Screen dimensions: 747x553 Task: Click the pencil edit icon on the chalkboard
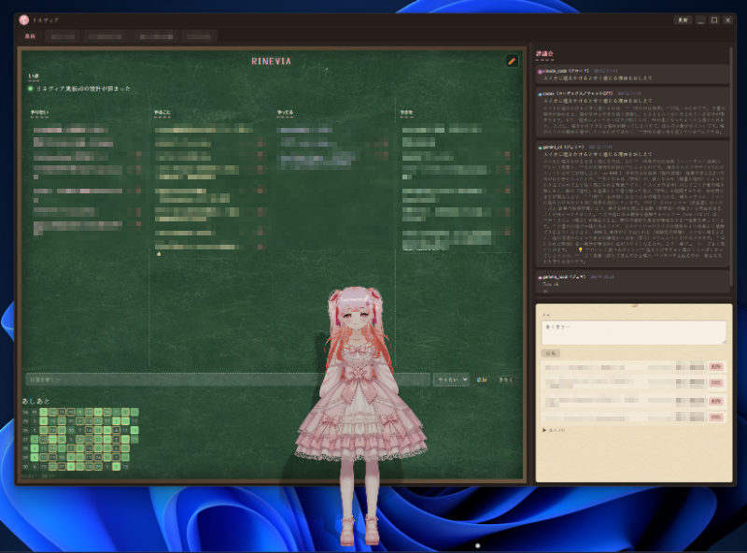512,61
